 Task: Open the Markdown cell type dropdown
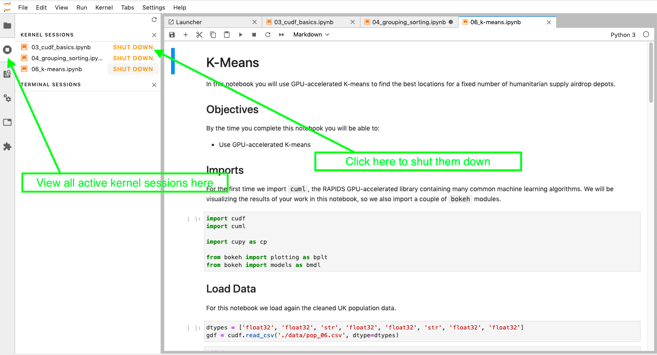tap(311, 35)
